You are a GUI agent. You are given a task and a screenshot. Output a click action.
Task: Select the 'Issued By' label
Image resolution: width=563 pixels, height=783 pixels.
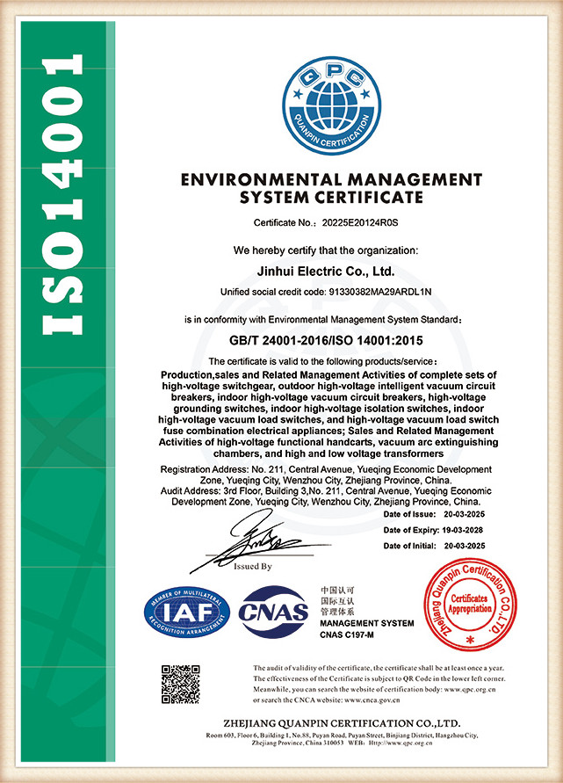tap(253, 566)
